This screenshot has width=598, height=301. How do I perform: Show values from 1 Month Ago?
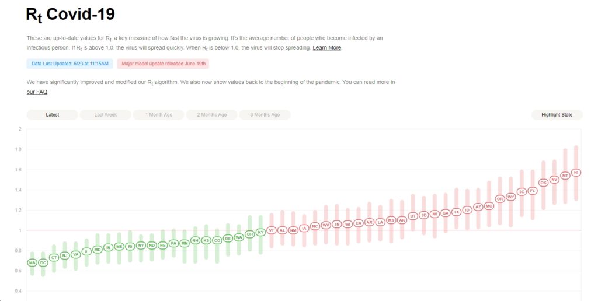coord(159,115)
